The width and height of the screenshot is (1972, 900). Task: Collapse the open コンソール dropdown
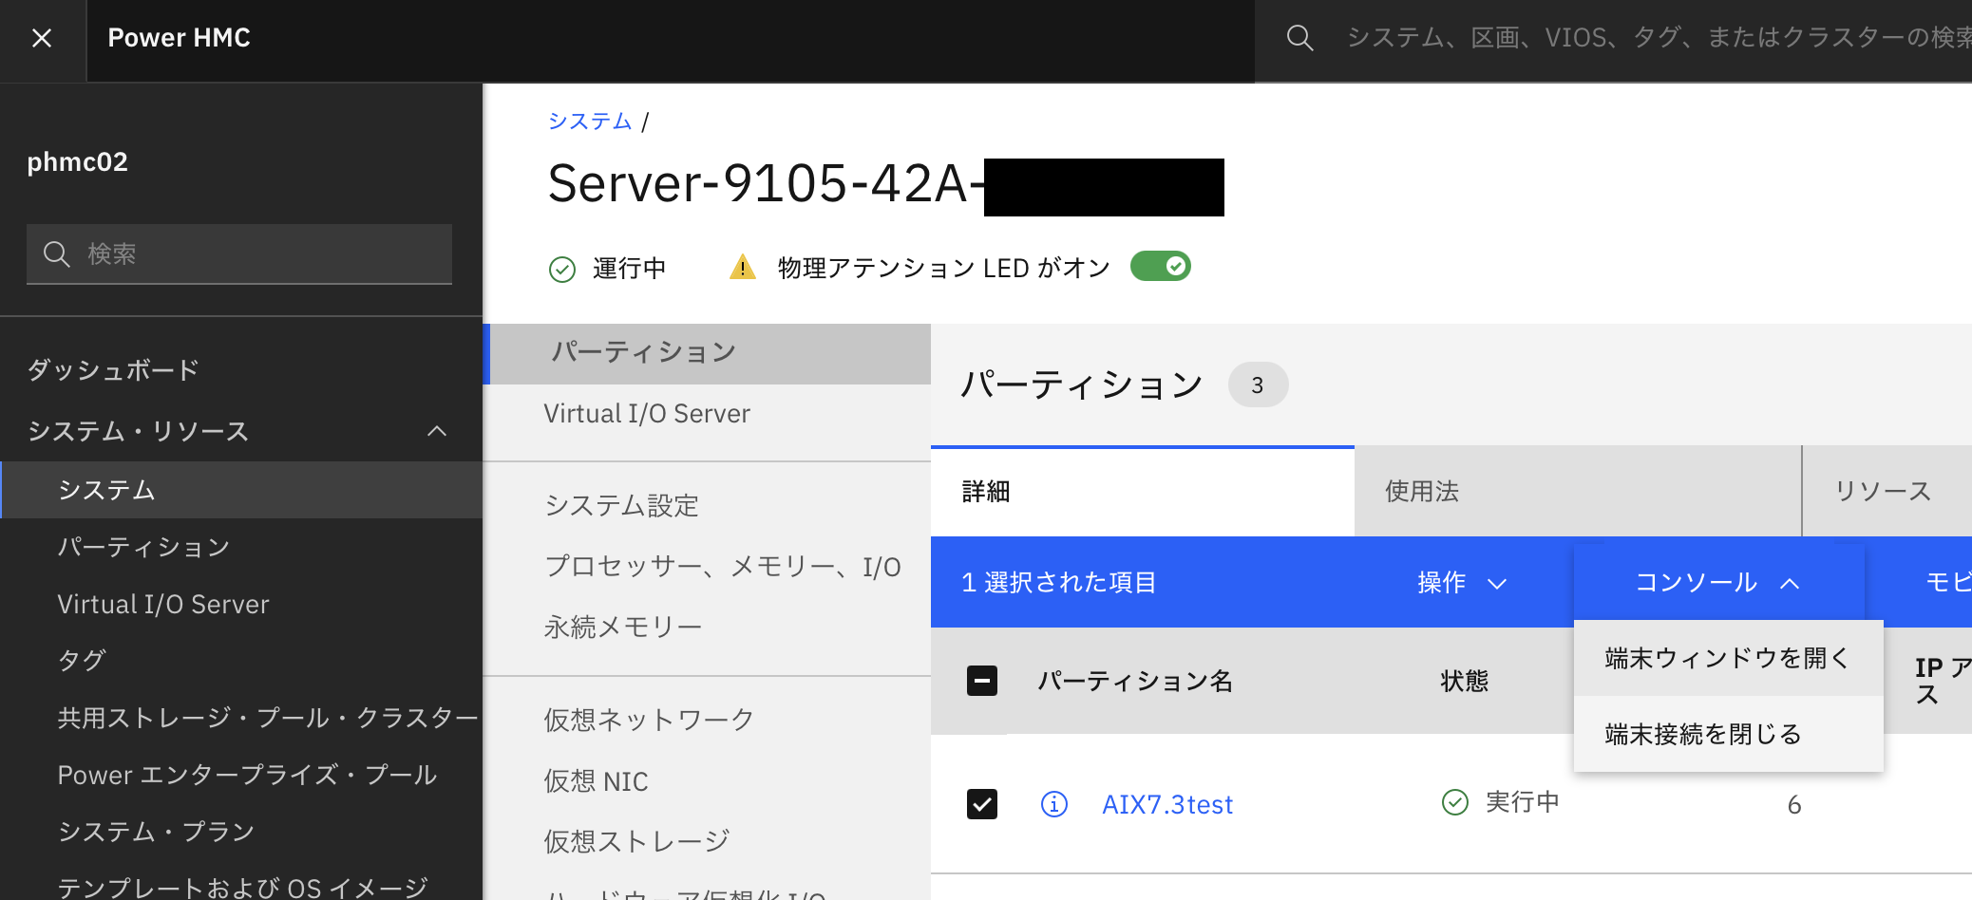pos(1713,582)
